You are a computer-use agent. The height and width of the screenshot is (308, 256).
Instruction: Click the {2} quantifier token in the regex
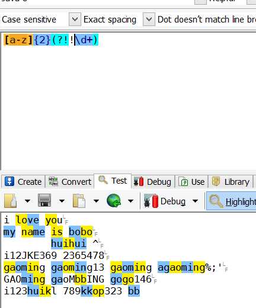pyautogui.click(x=42, y=40)
